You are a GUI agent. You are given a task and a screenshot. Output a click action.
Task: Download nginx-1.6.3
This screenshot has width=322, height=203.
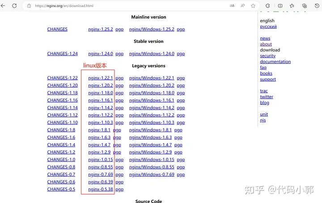[x=99, y=137]
